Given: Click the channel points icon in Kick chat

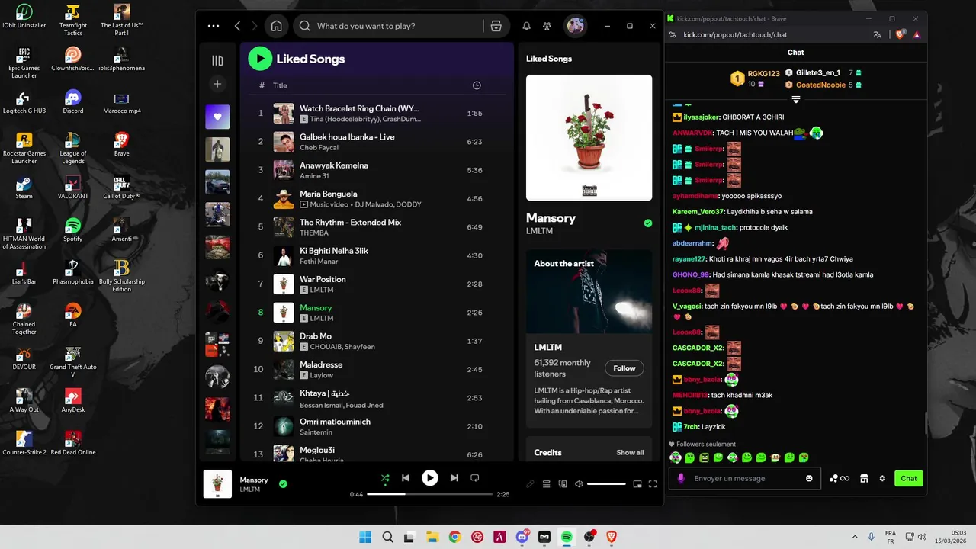Looking at the screenshot, I should (x=839, y=478).
